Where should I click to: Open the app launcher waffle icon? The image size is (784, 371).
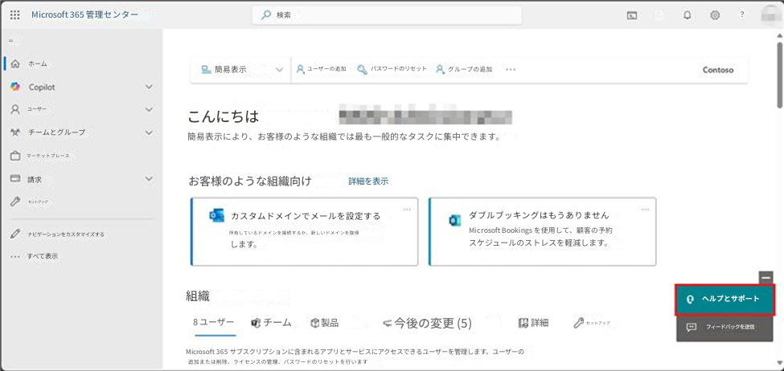15,14
